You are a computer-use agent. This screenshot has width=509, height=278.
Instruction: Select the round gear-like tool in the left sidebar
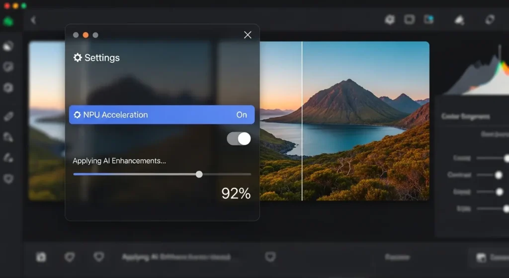8,88
